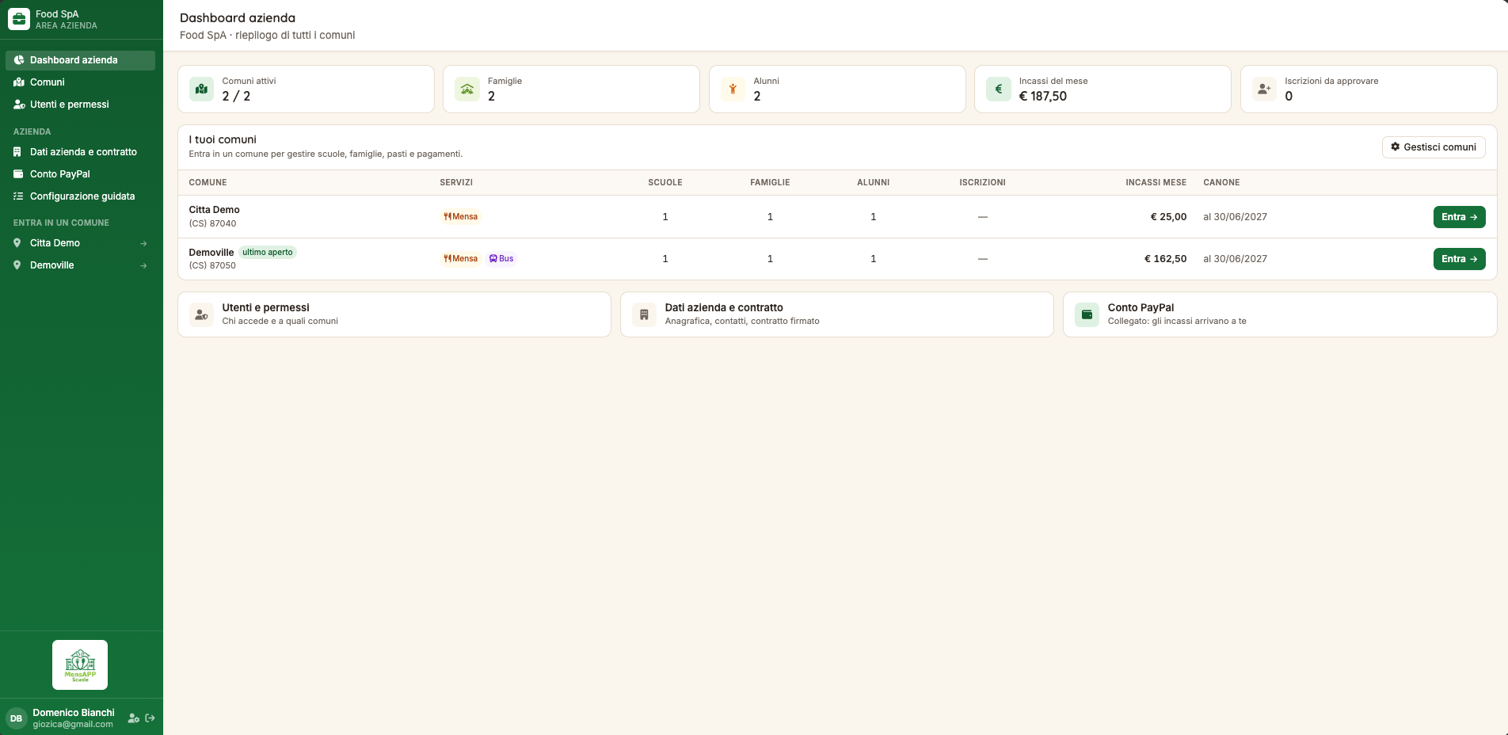Click the arrow beside Demoville in sidebar
Viewport: 1508px width, 735px height.
pos(143,265)
